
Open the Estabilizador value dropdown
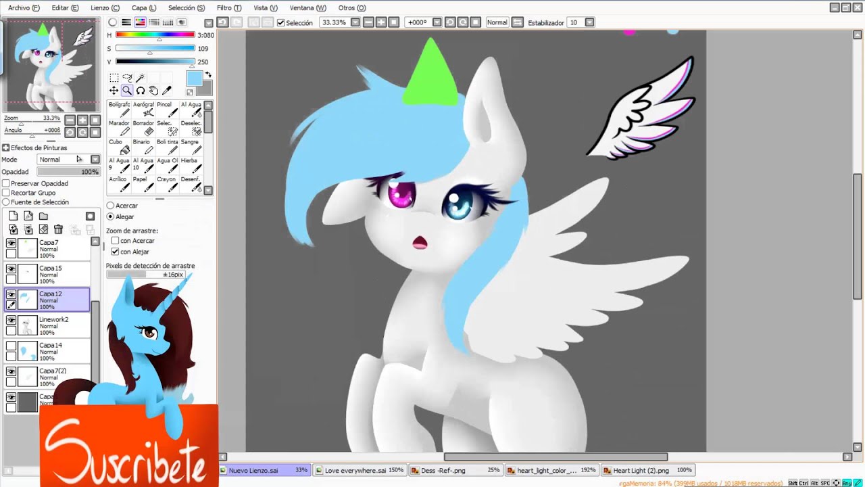click(x=589, y=22)
